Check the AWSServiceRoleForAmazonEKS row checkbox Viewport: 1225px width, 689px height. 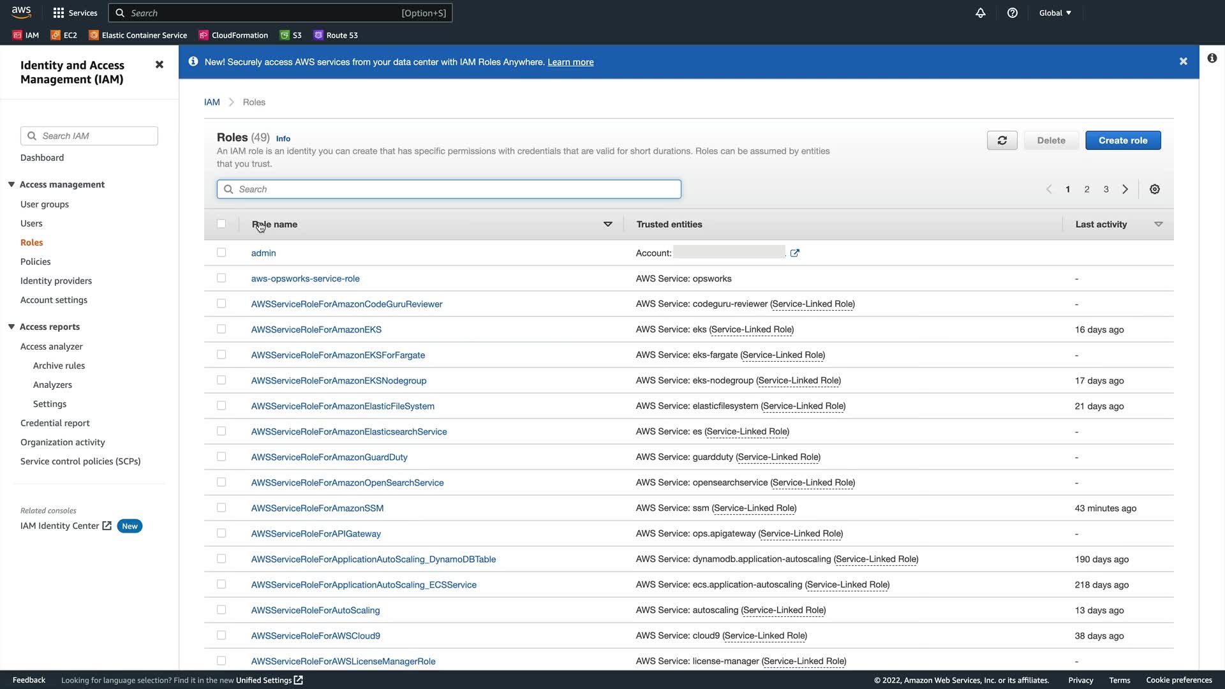pos(221,329)
